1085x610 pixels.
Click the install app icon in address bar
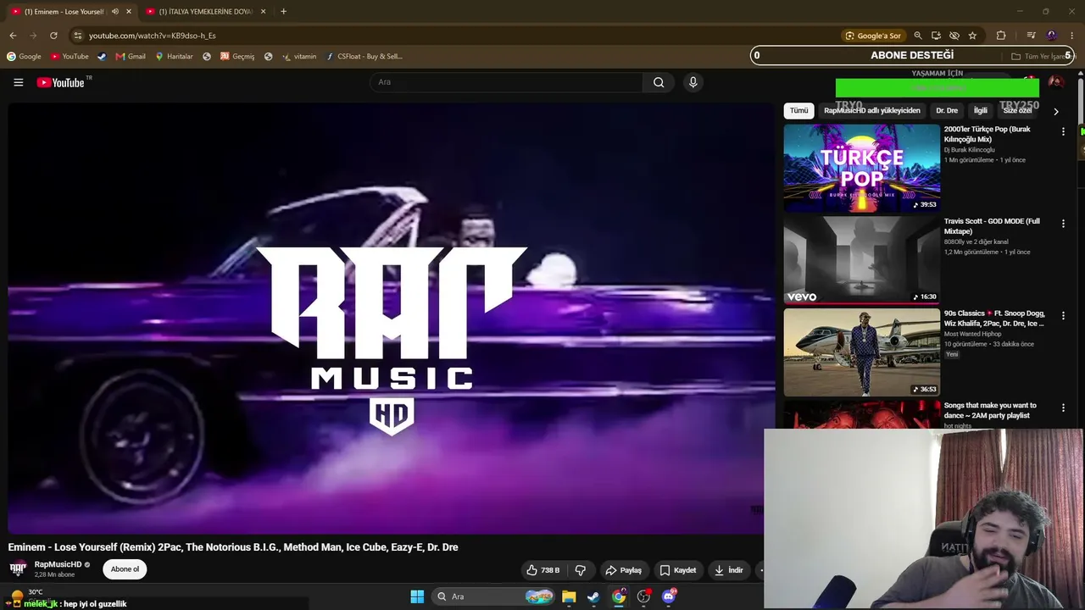coord(936,36)
